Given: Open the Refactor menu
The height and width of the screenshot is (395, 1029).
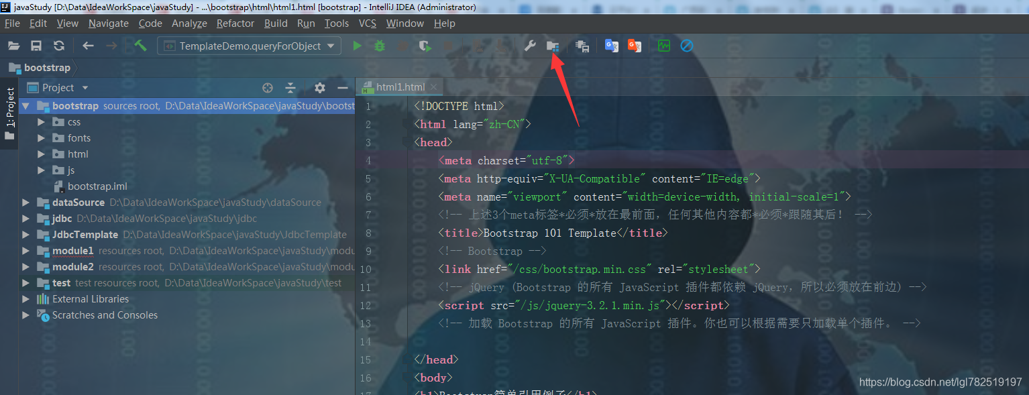Looking at the screenshot, I should 235,23.
